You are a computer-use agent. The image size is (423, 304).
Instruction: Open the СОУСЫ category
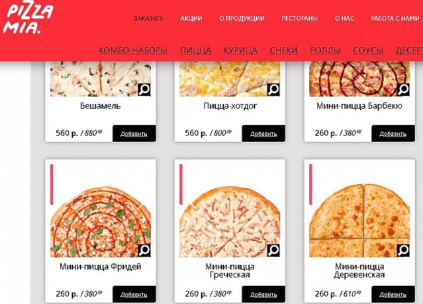click(368, 51)
